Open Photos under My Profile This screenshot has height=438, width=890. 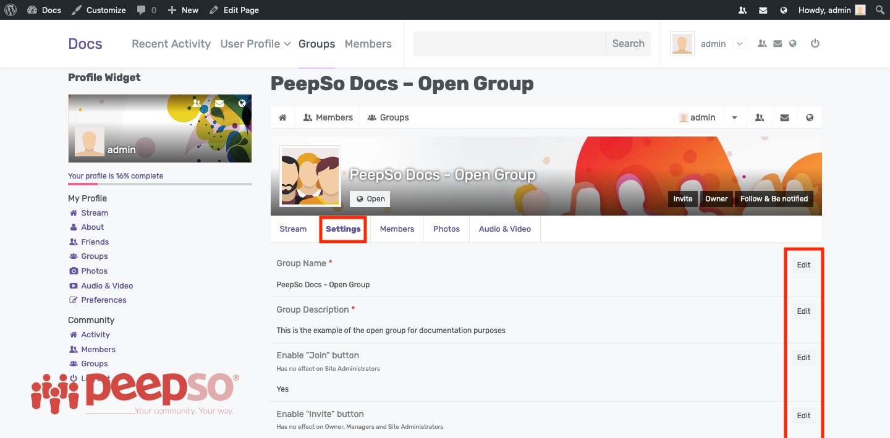88,271
